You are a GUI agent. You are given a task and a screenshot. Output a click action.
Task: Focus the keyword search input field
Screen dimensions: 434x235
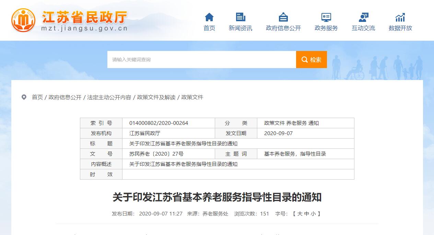coord(201,60)
